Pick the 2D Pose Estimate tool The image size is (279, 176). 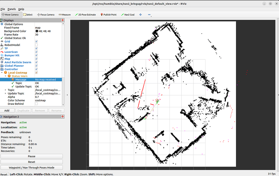click(x=85, y=15)
